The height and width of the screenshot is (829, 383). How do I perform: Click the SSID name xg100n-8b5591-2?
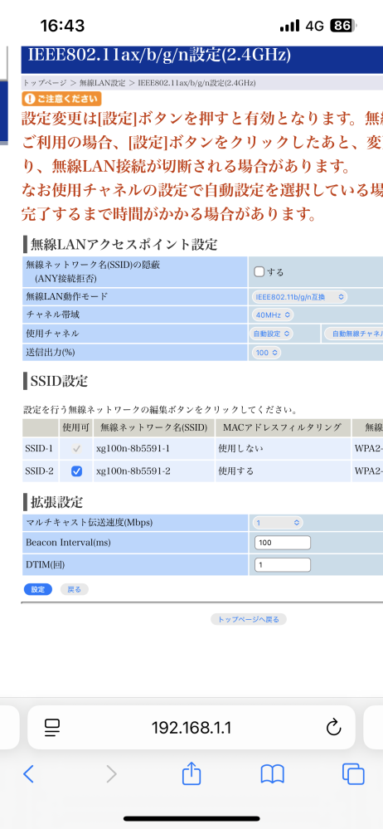click(x=133, y=471)
